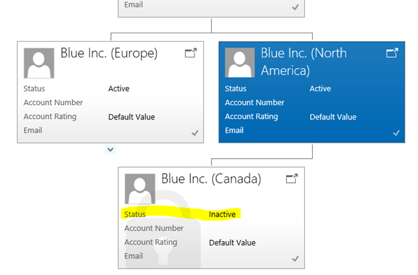Open Blue Inc. (Europe) record pop-out icon

pyautogui.click(x=191, y=53)
